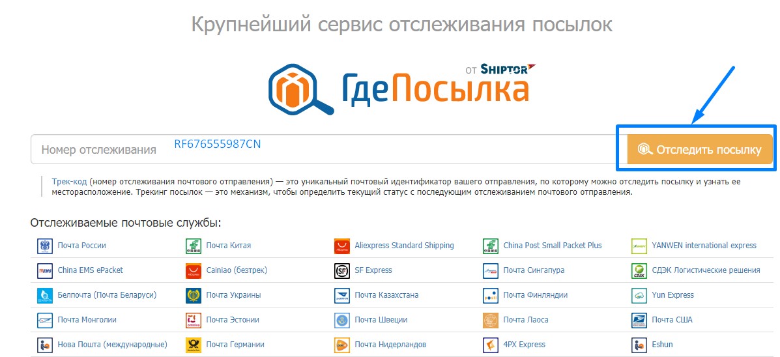The image size is (780, 357).
Task: Click the Почта Германии logo icon
Action: [193, 345]
